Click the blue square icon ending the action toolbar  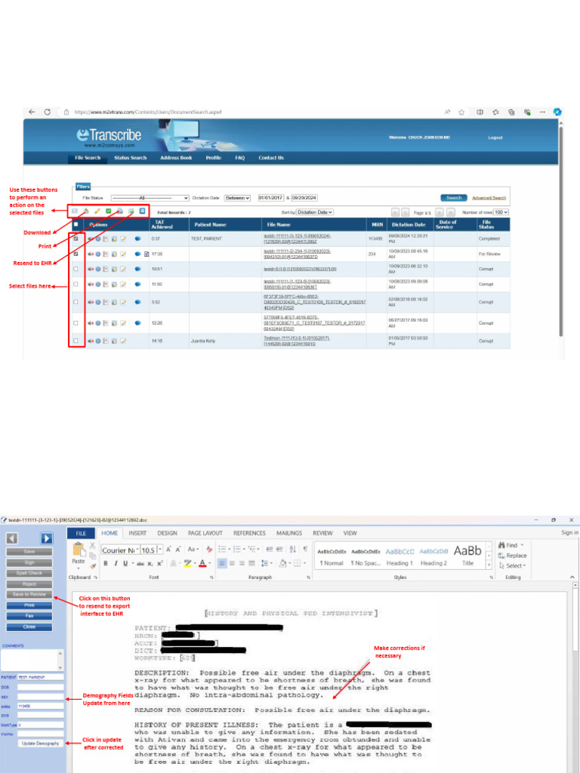click(x=142, y=211)
